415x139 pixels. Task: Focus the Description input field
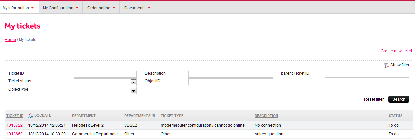click(x=231, y=74)
